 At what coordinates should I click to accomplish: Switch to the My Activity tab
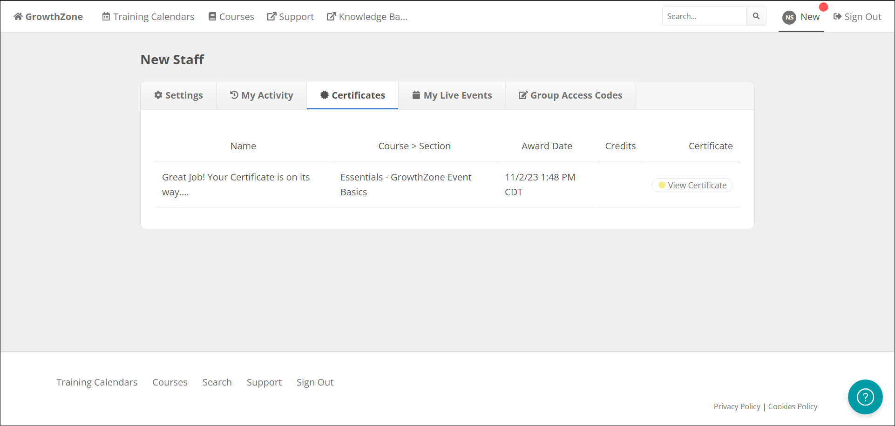pos(262,95)
